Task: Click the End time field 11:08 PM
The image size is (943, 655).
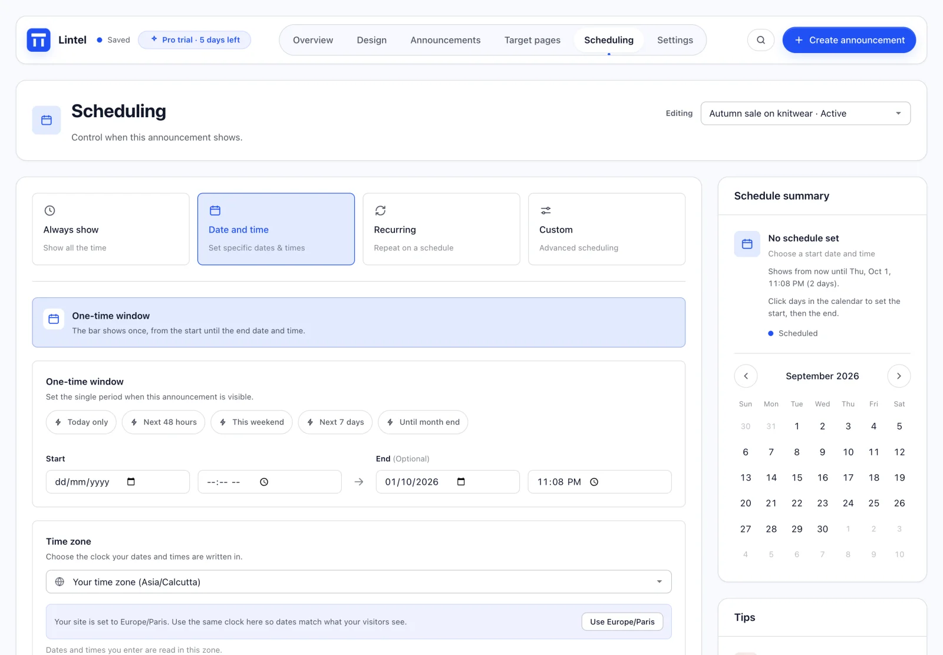Action: [x=599, y=482]
